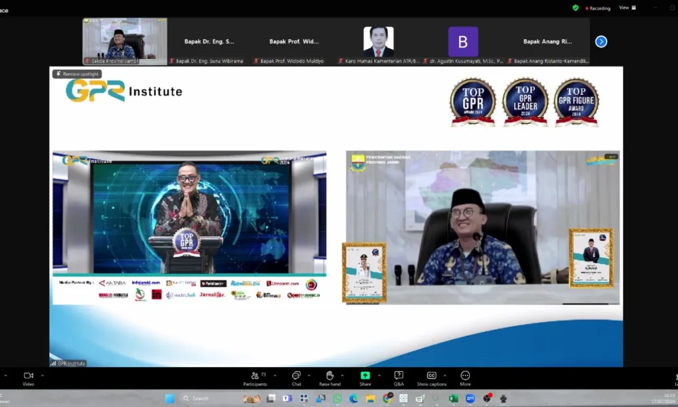
Task: Click Remove spotlight button
Action: coord(77,74)
